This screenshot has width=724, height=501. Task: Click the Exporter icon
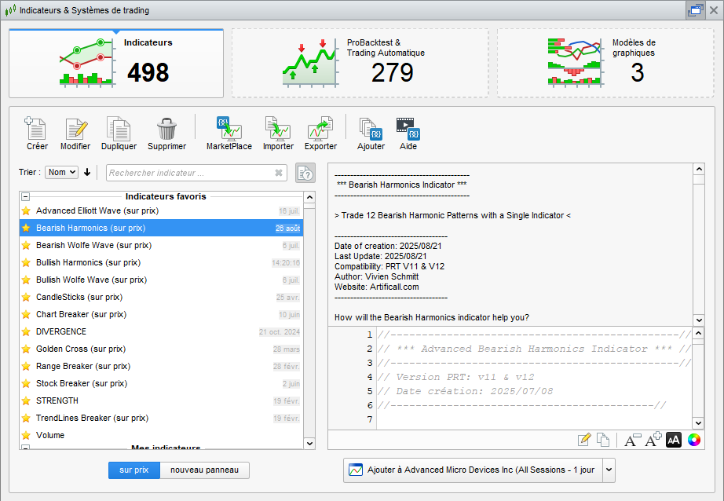click(320, 130)
